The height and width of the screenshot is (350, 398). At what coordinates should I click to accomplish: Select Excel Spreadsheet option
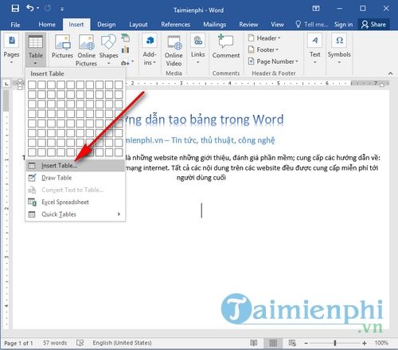(76, 202)
